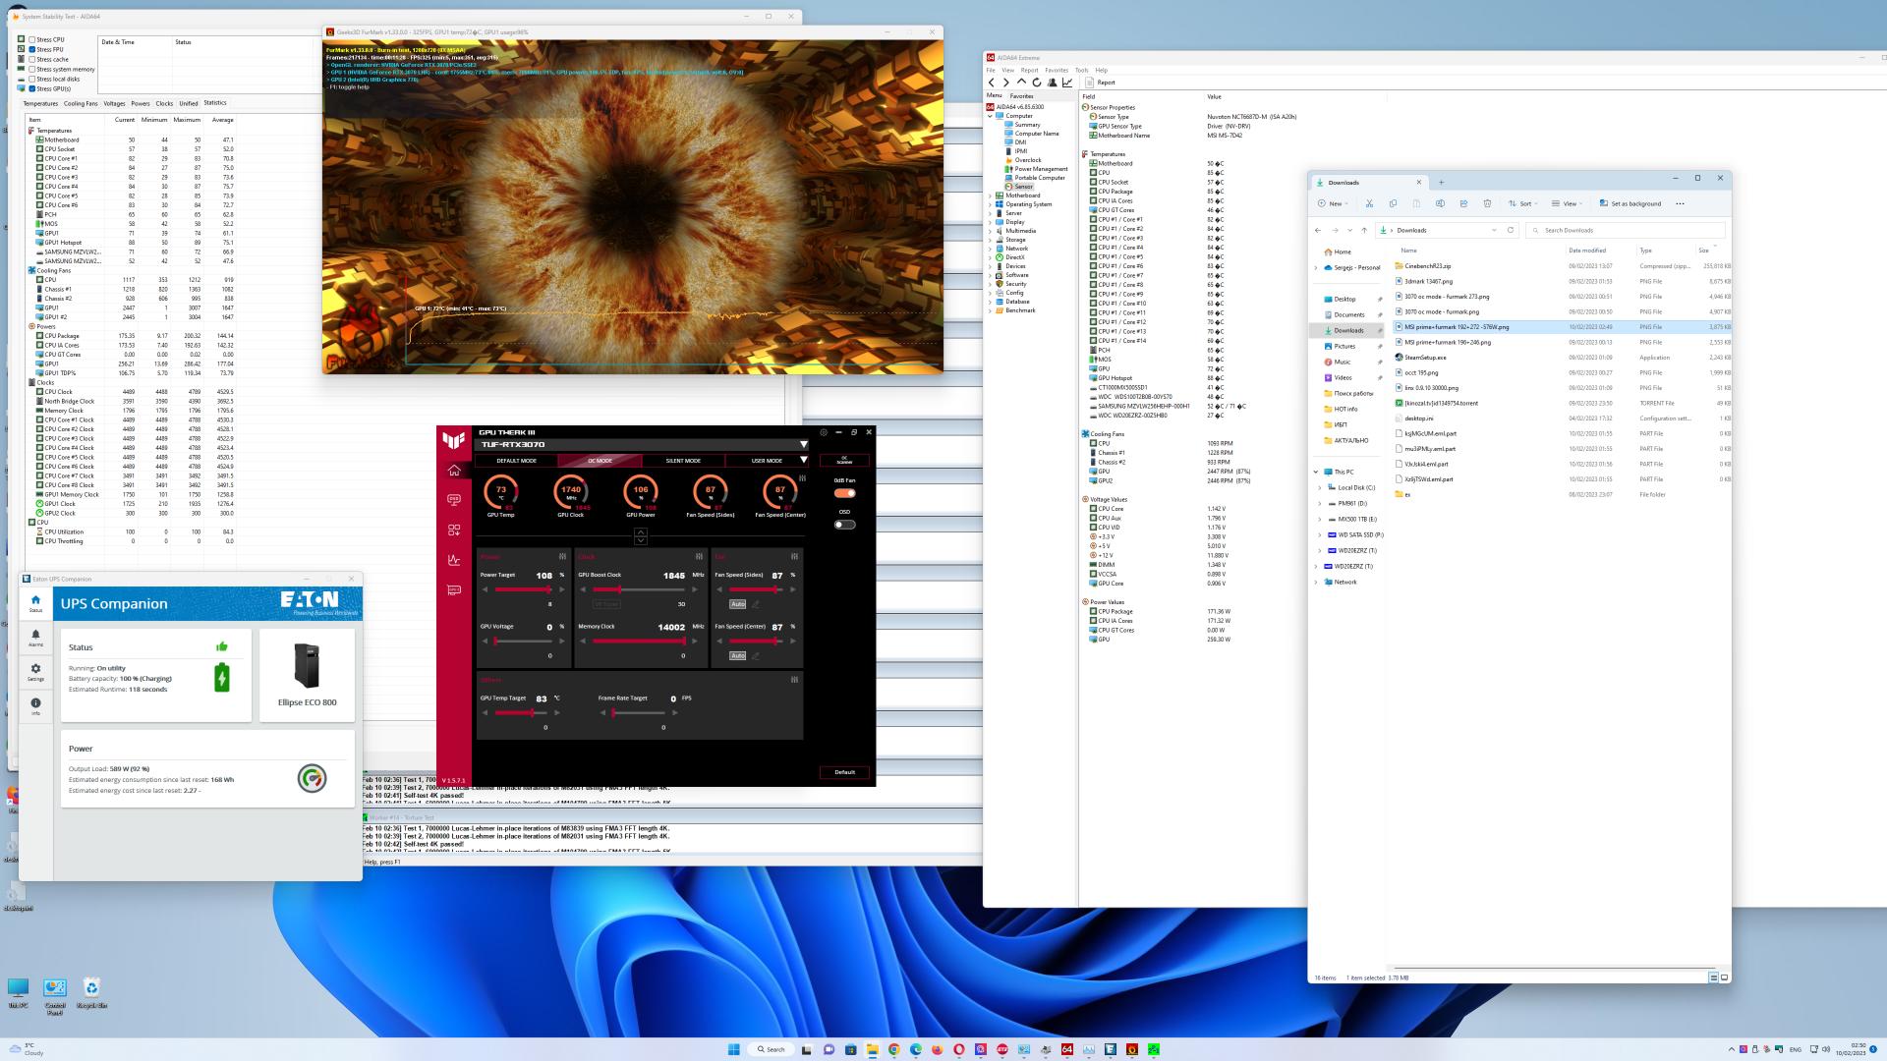This screenshot has width=1887, height=1061.
Task: Click AIDA64 refresh toolbar icon
Action: 1036,83
